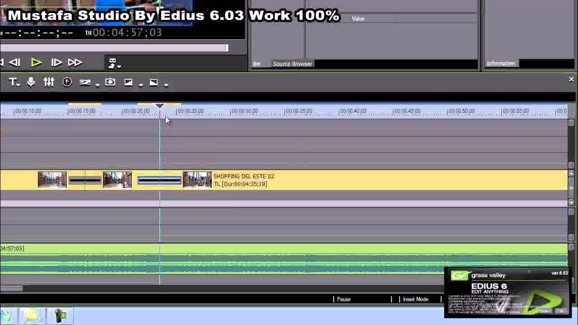Click ruler mark 00:00:45;00
Screen dimensions: 578x325
[407, 111]
